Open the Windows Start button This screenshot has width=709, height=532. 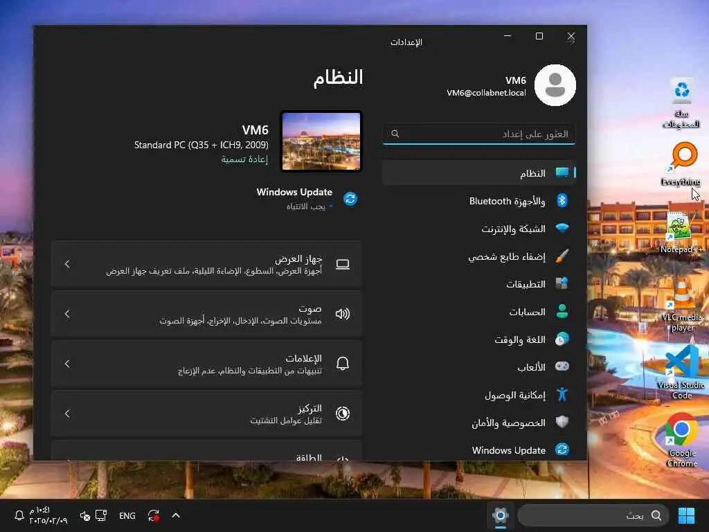686,515
